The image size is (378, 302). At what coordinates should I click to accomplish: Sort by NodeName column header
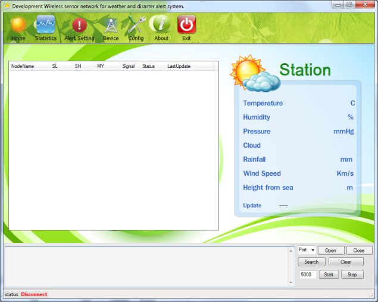tap(29, 66)
